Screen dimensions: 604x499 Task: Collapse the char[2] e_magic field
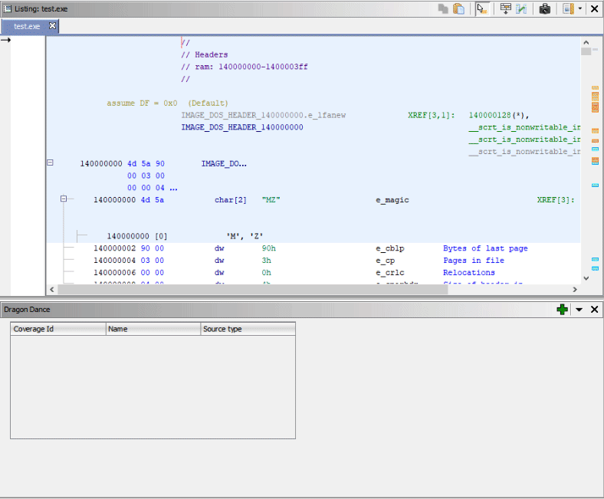pos(64,199)
